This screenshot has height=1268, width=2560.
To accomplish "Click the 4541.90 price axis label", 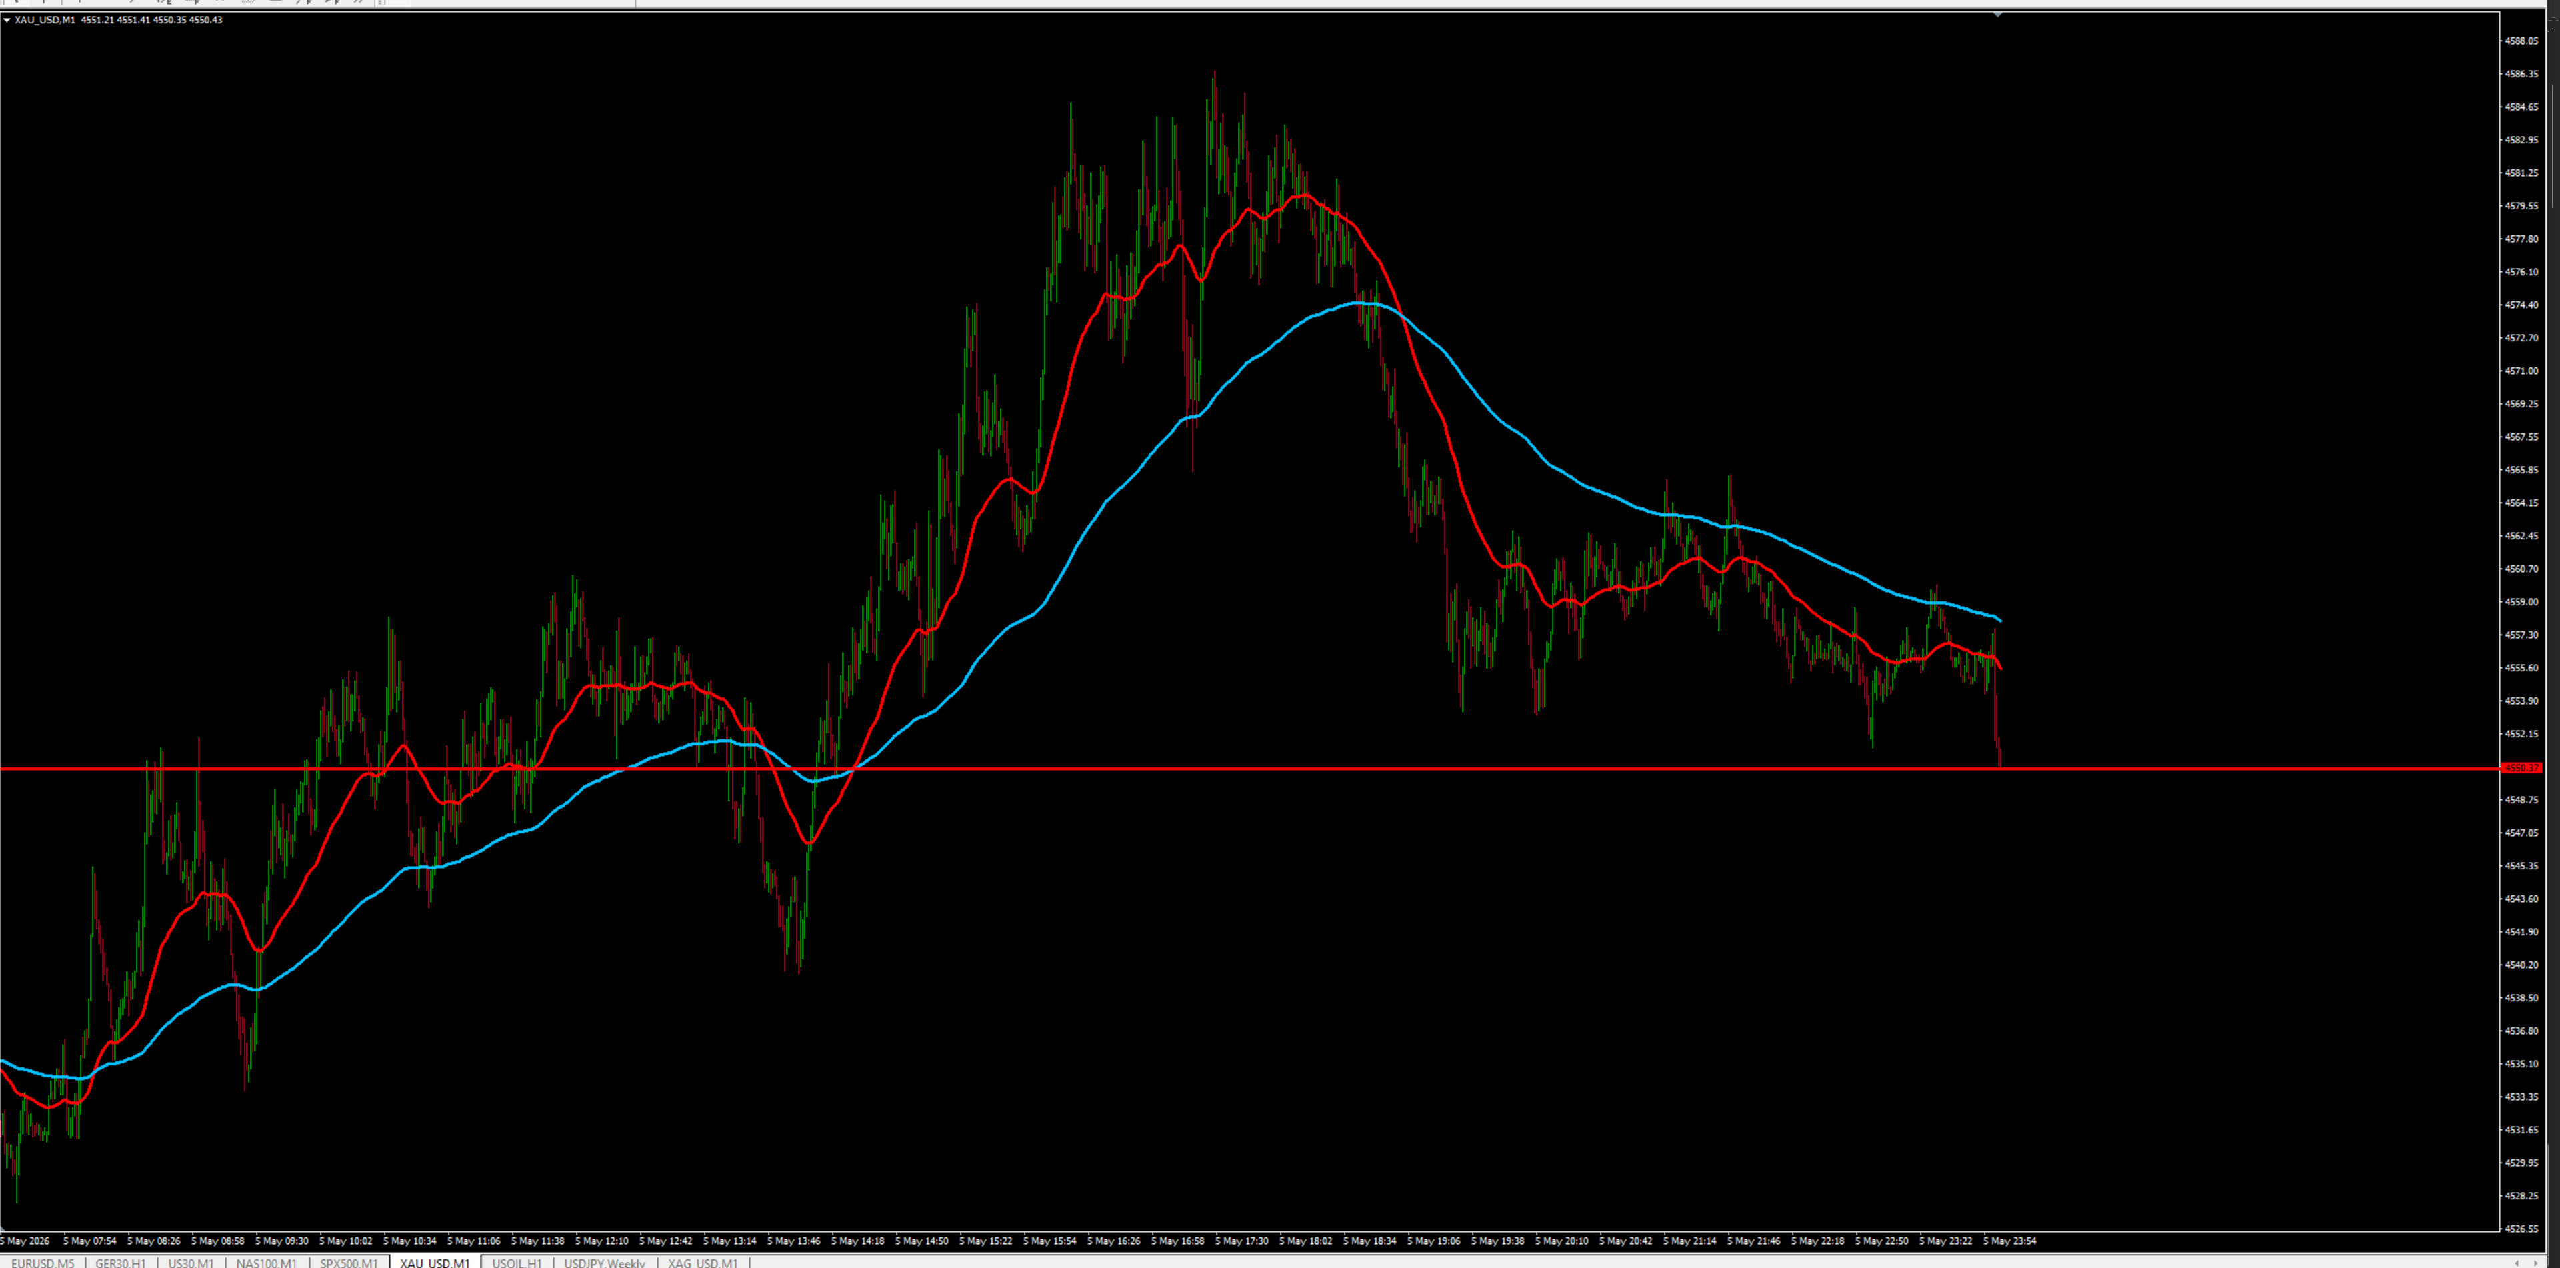I will 2521,931.
